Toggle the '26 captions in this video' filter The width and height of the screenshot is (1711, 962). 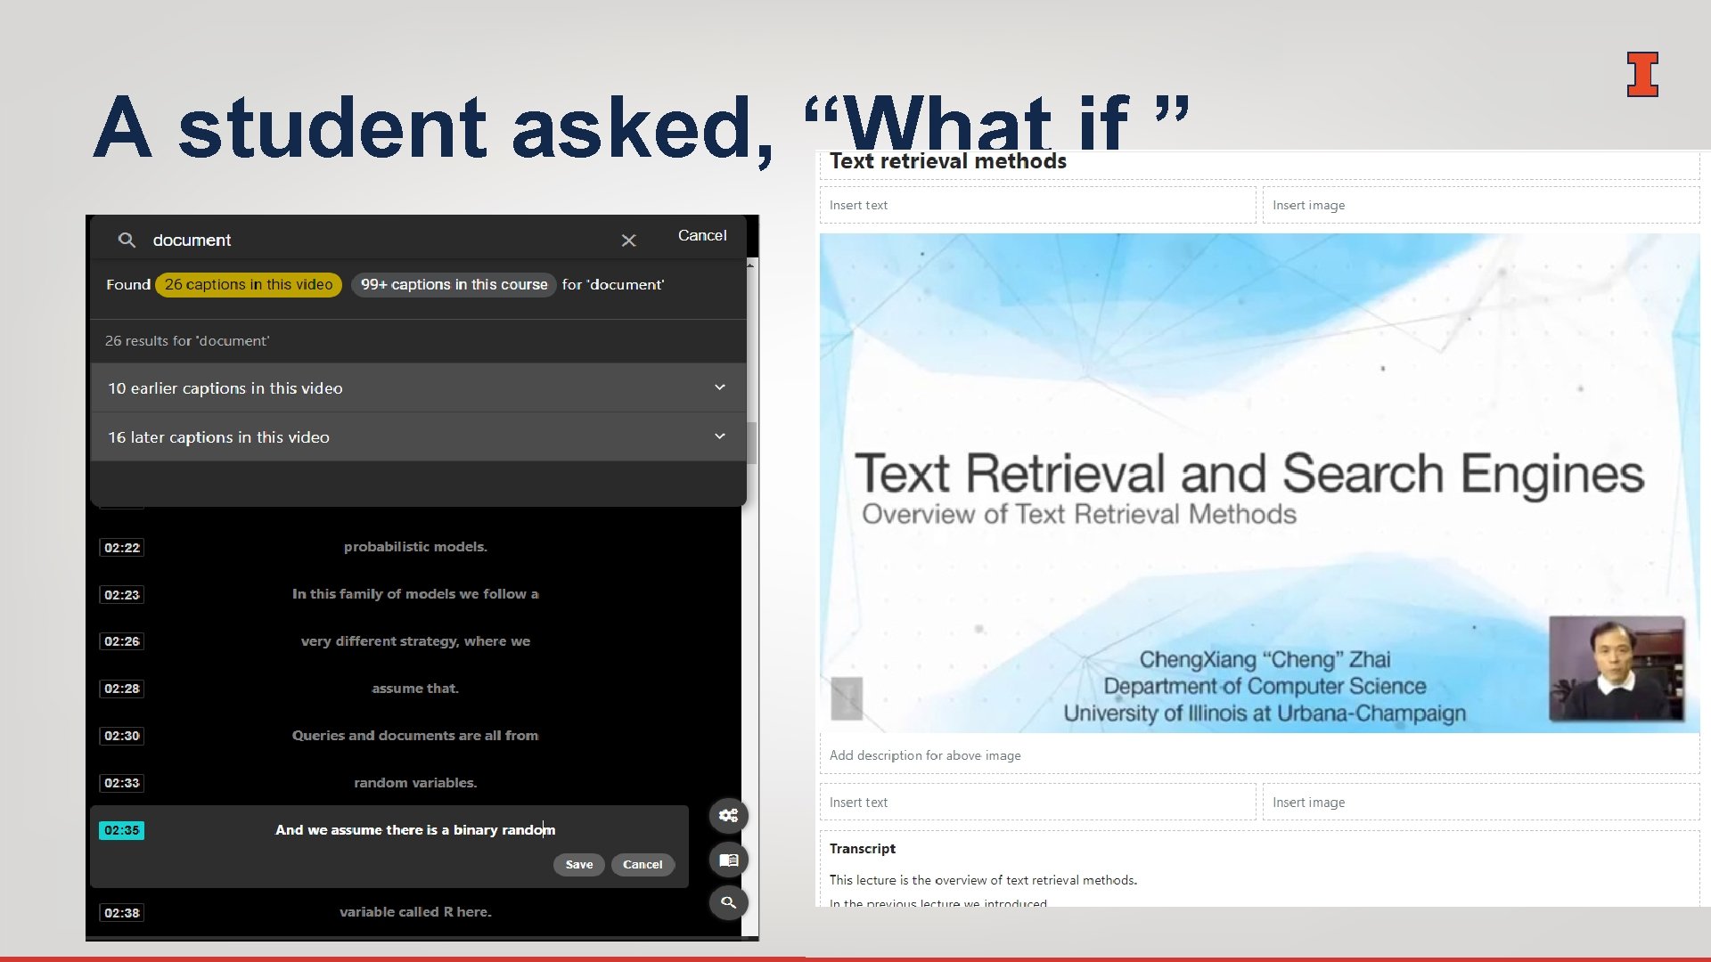(x=248, y=284)
